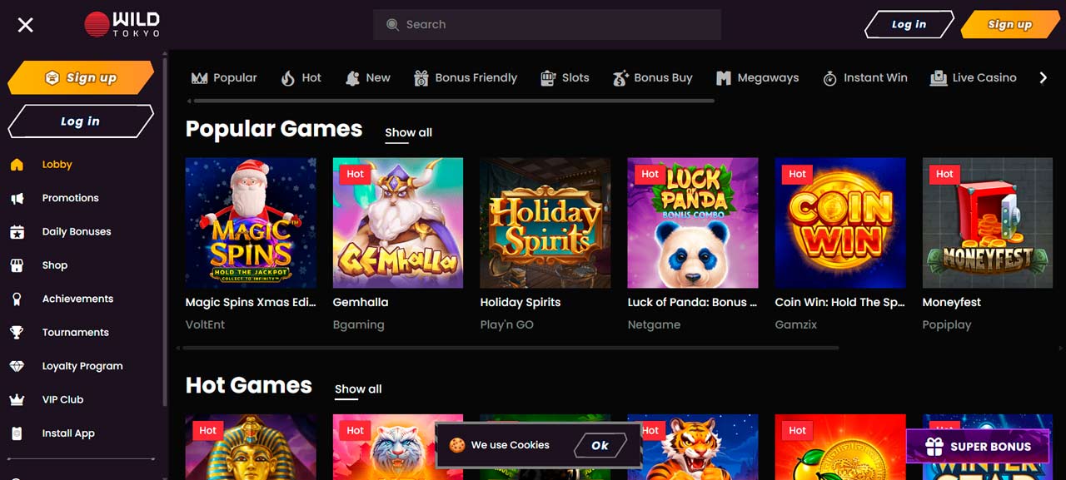Open VIP Club crown icon

[x=17, y=400]
